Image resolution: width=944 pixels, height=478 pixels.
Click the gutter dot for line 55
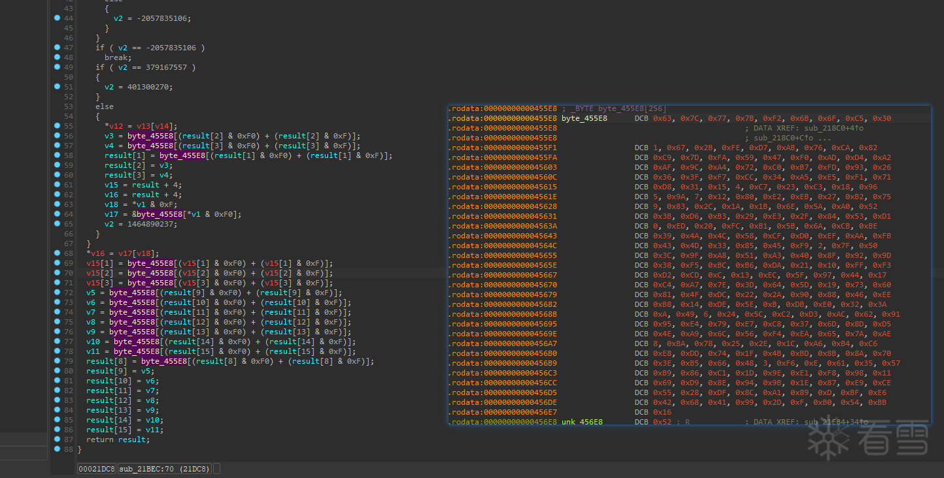point(58,125)
